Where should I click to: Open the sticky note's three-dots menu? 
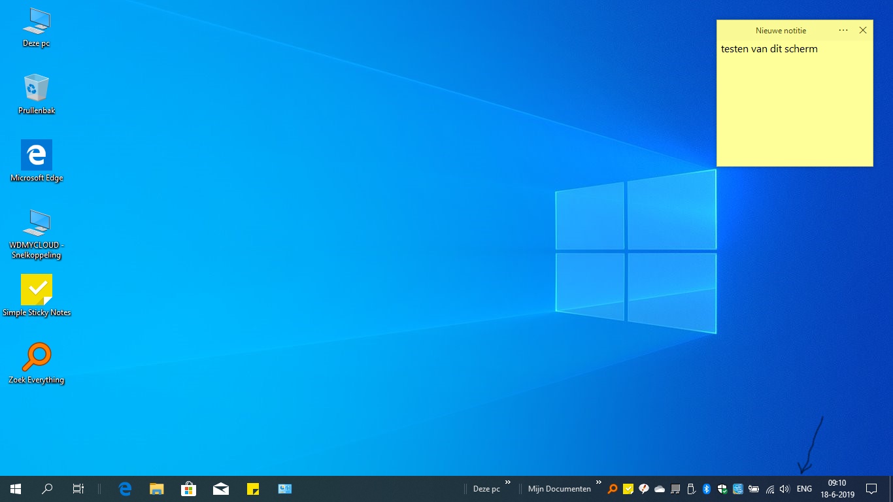point(843,30)
